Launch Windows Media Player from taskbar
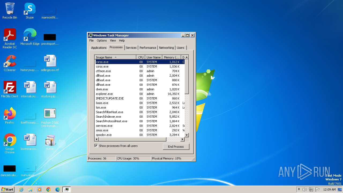 coord(39,190)
